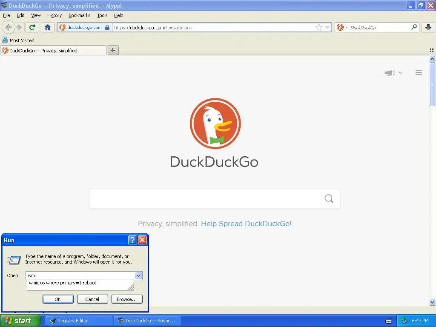Viewport: 436px width, 327px height.
Task: Click the page scrollbar up arrow
Action: click(x=432, y=59)
